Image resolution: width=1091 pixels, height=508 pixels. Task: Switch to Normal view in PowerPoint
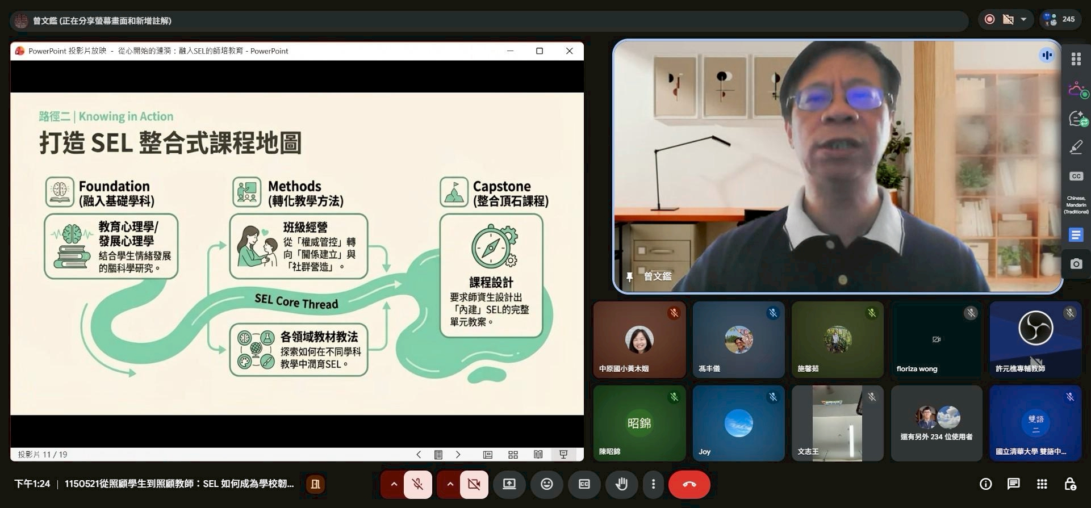(488, 455)
